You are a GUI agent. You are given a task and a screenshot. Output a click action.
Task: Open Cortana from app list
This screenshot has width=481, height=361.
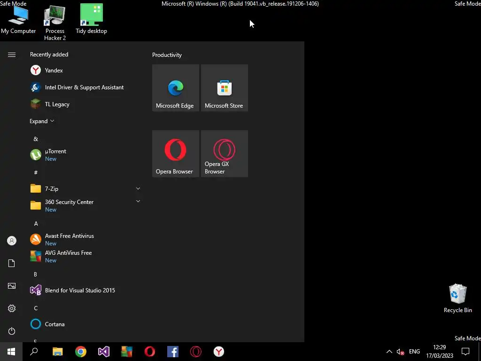85,324
